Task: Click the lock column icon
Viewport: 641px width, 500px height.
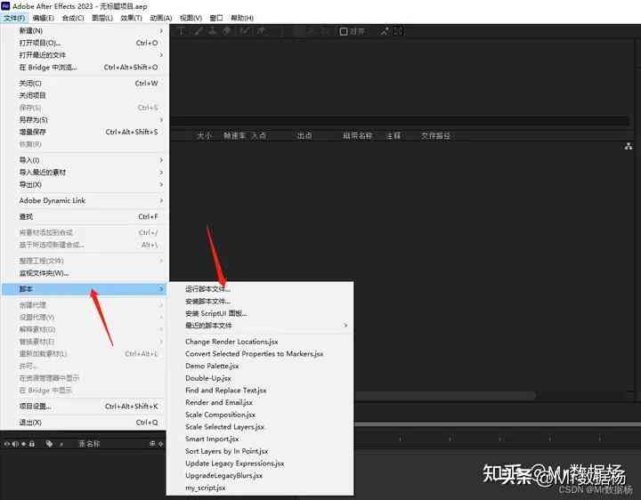Action: click(x=31, y=444)
